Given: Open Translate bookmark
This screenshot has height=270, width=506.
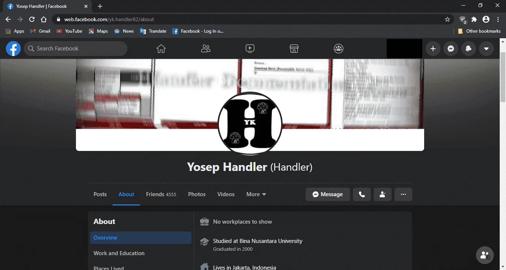Looking at the screenshot, I should (153, 31).
